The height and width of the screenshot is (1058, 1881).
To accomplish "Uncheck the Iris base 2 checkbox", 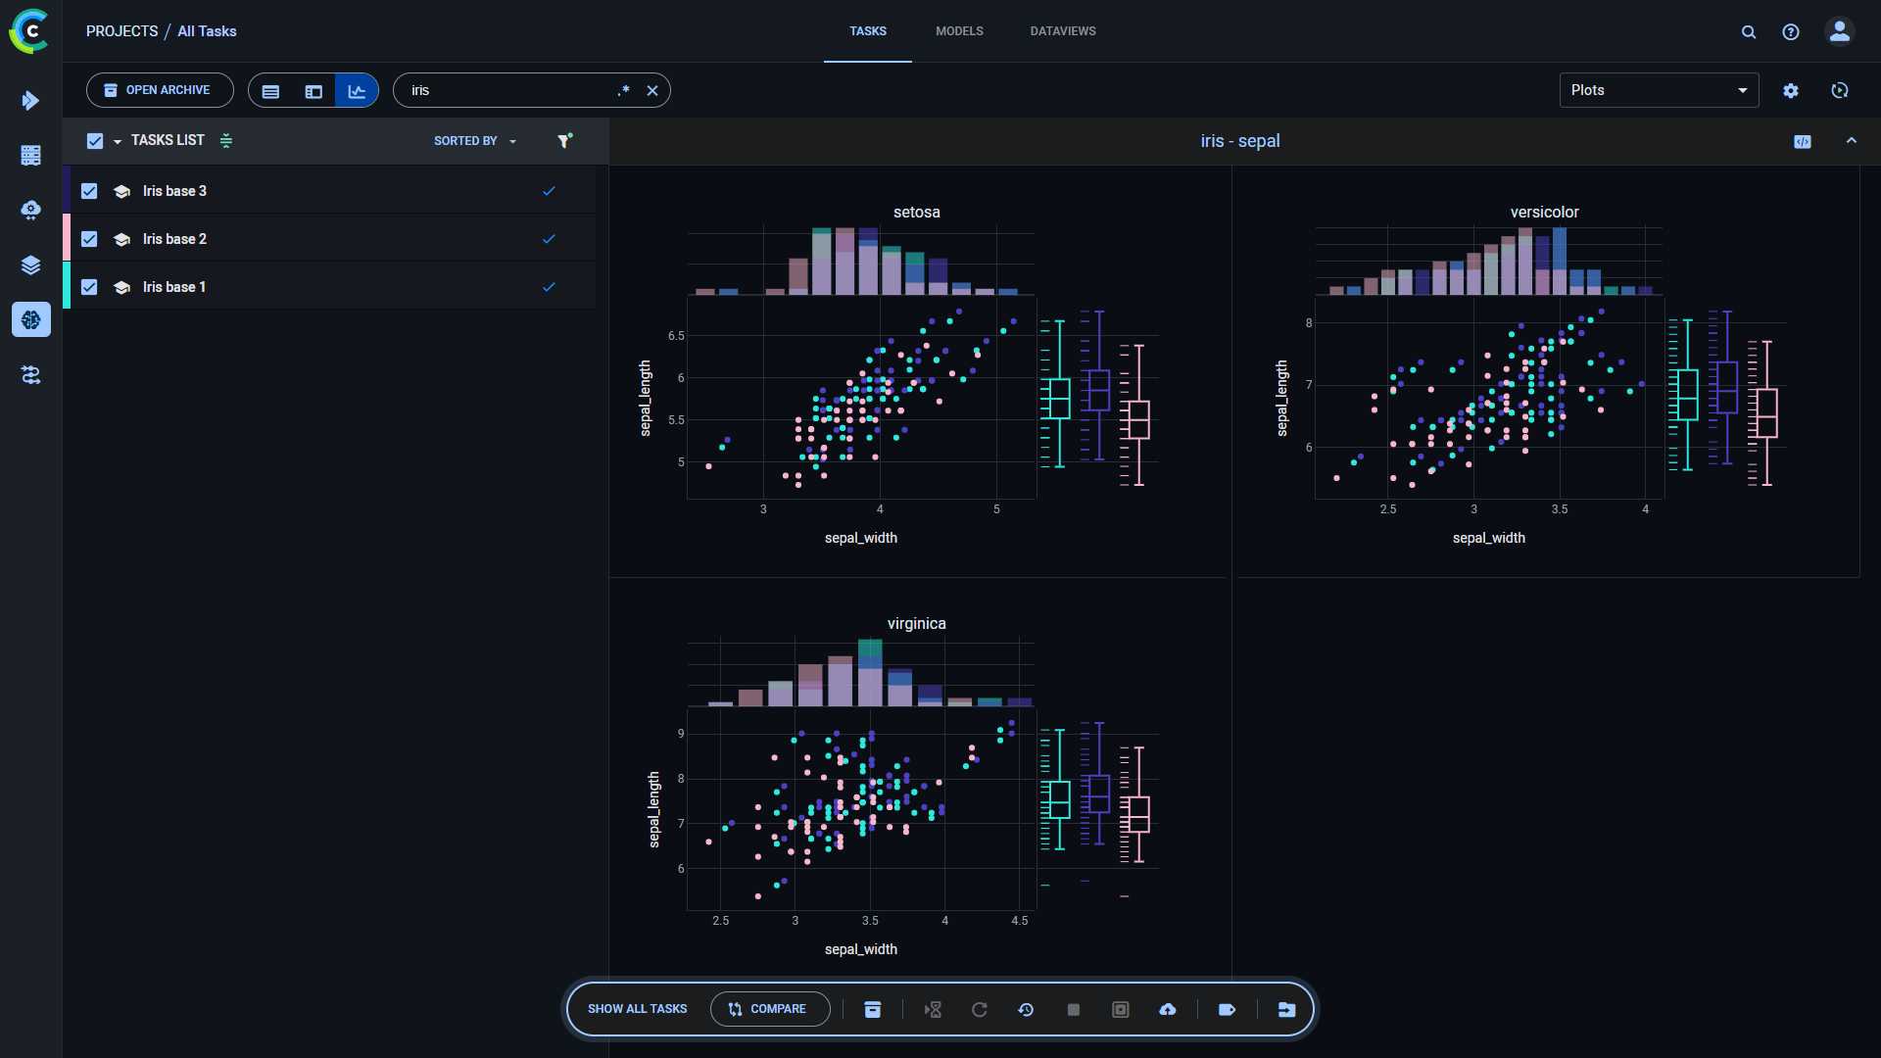I will (89, 239).
